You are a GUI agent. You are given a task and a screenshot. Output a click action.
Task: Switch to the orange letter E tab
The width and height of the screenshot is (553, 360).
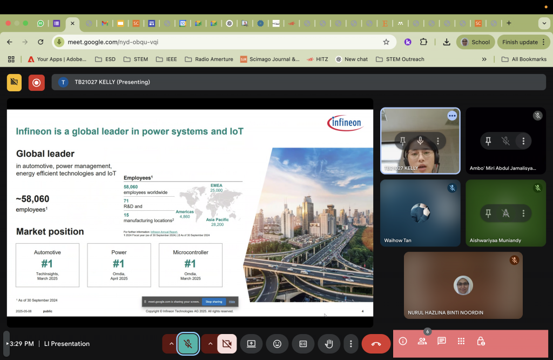(385, 23)
